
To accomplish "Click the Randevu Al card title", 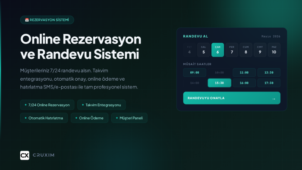I will click(195, 36).
